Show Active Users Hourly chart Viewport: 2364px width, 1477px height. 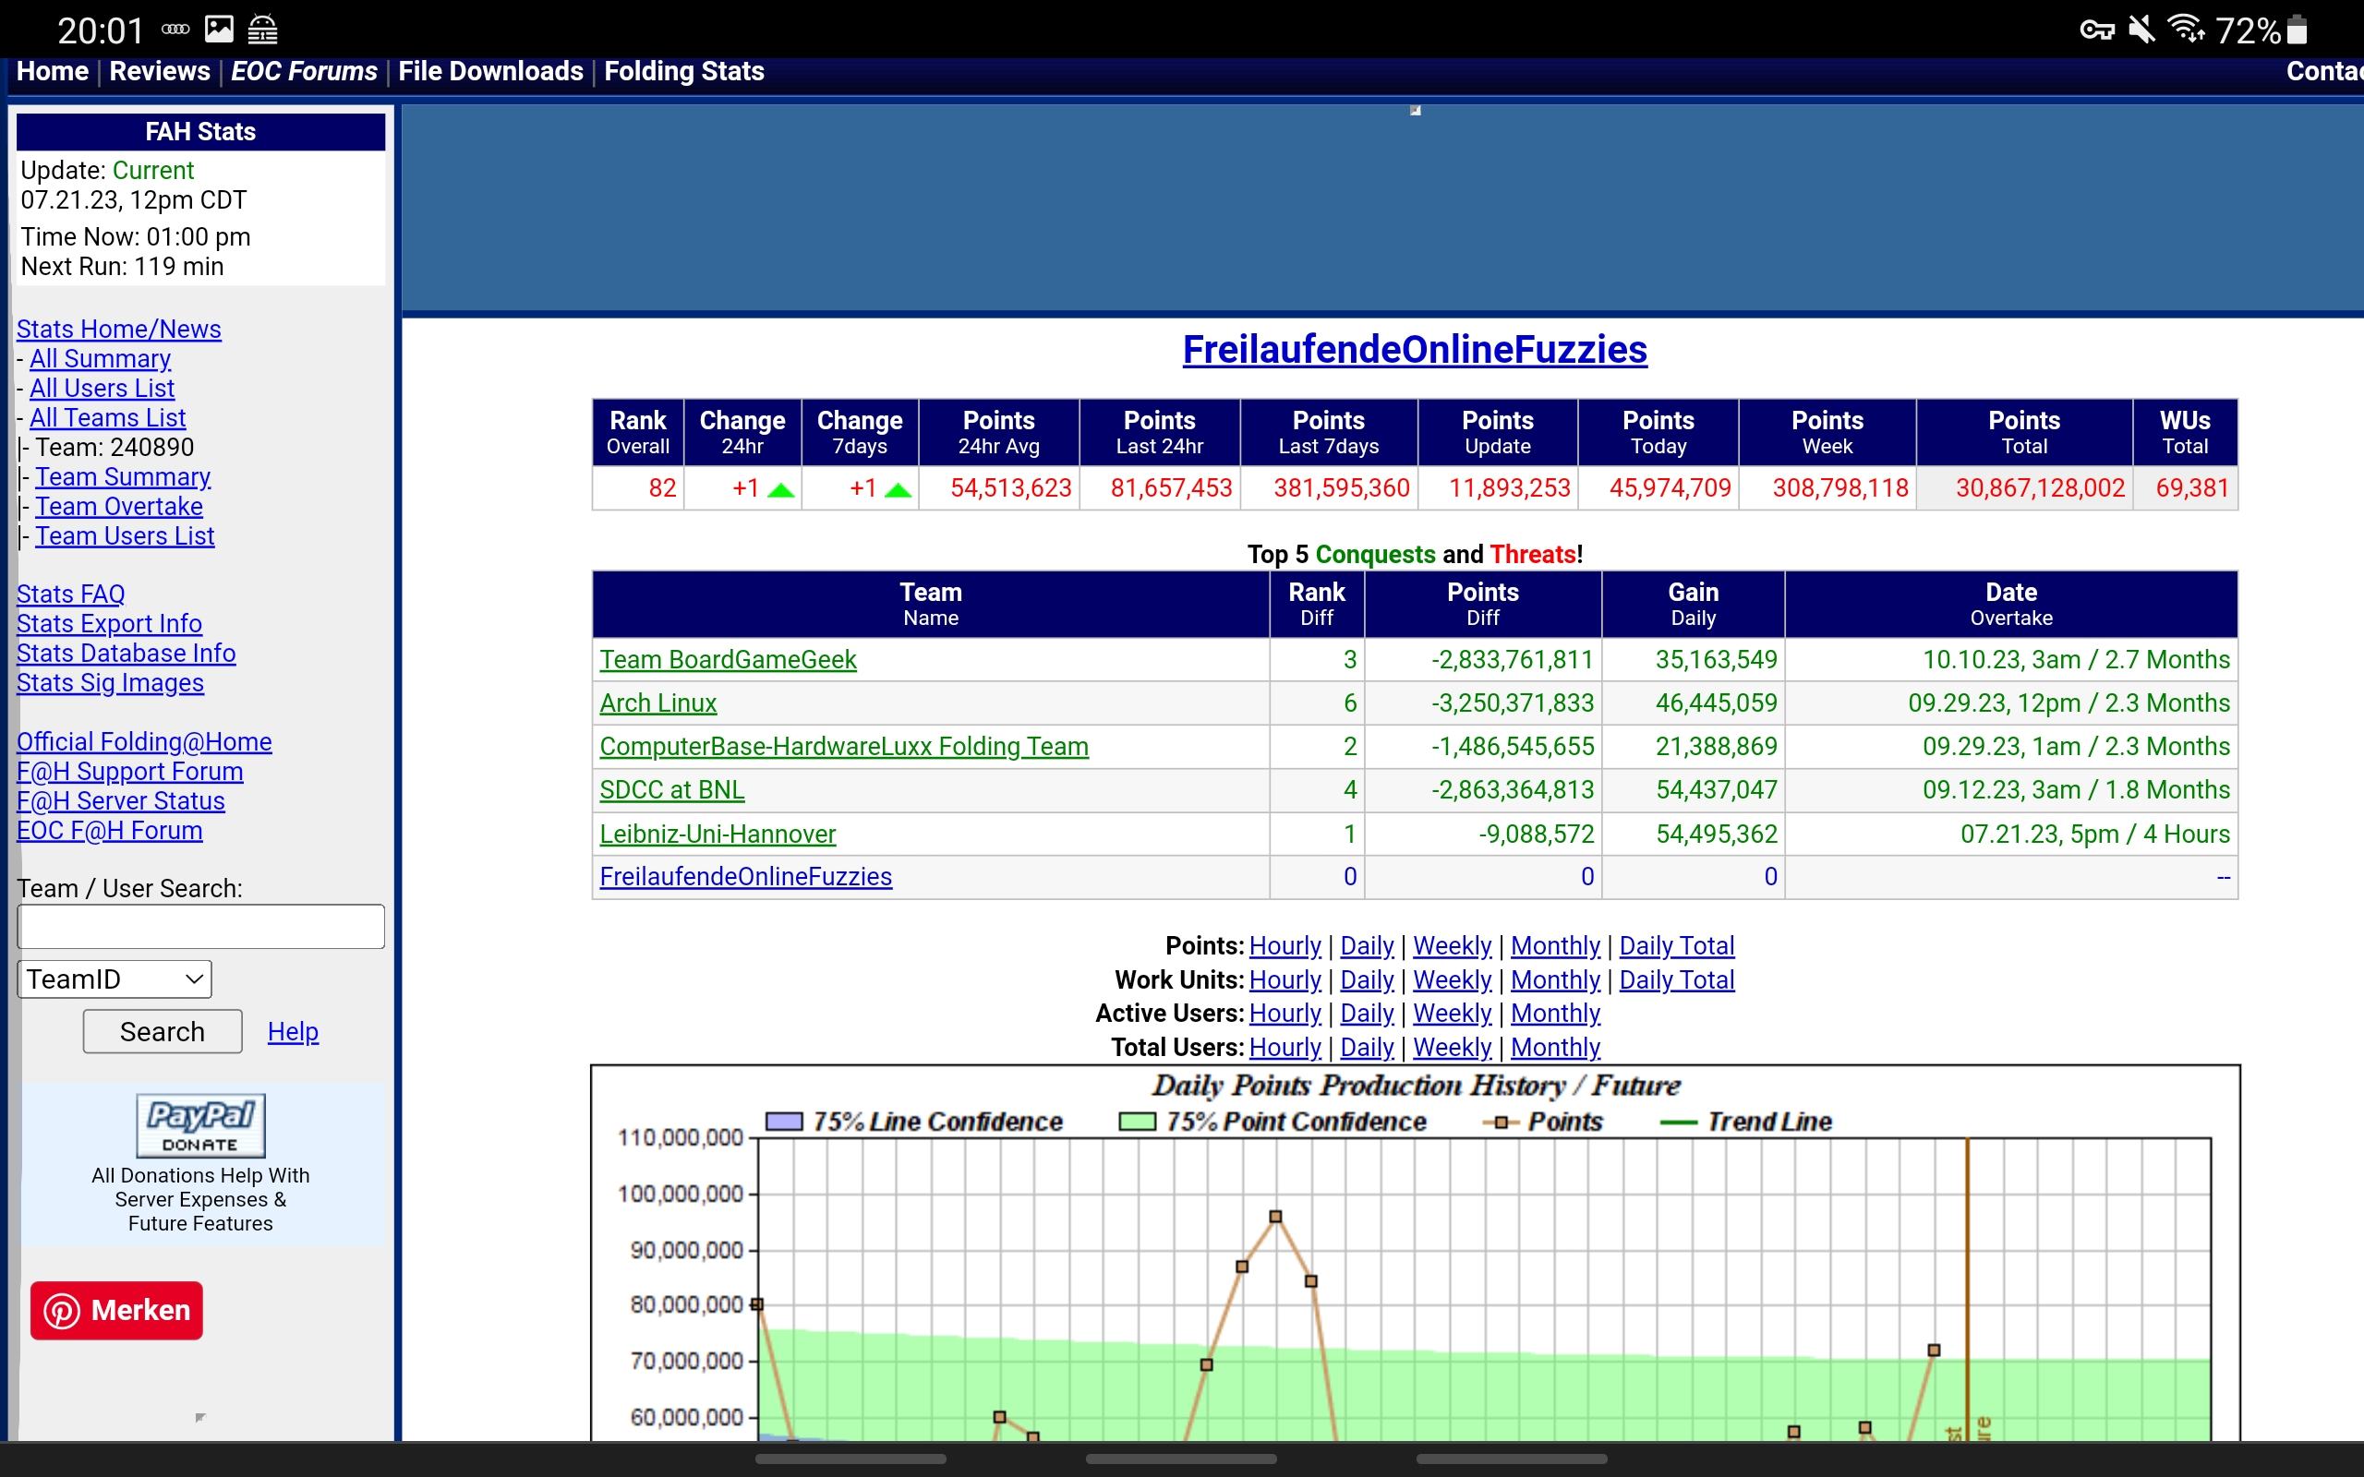point(1285,1013)
